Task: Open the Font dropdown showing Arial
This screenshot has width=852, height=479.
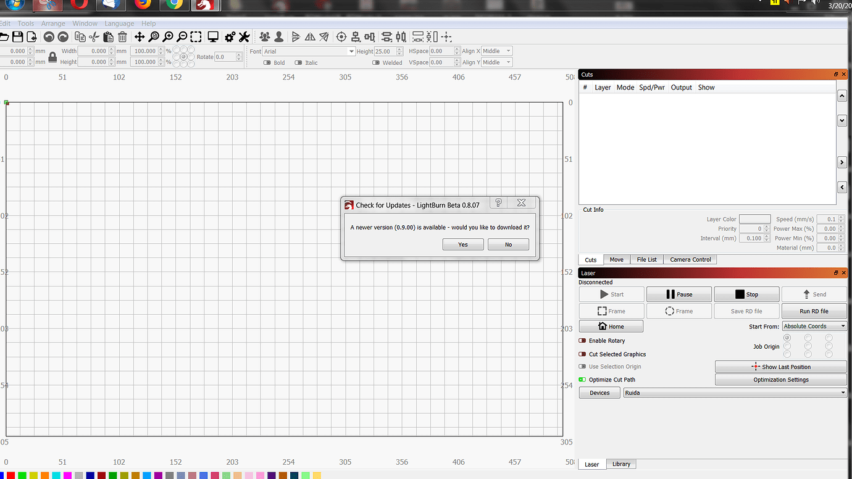Action: coord(309,51)
